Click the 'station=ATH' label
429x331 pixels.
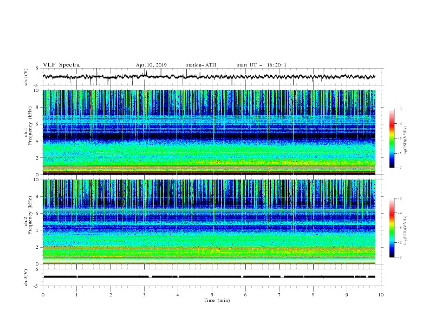pos(201,65)
